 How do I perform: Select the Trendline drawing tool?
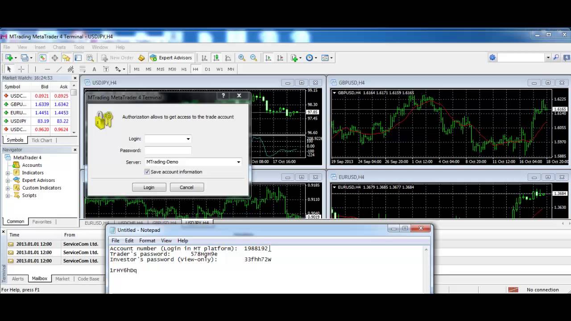click(59, 69)
